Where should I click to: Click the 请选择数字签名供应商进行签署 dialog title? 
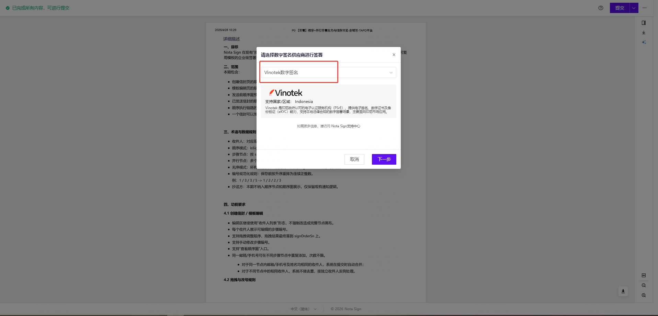click(x=292, y=55)
